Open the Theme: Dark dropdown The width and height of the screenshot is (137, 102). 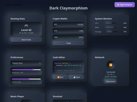pos(26,63)
